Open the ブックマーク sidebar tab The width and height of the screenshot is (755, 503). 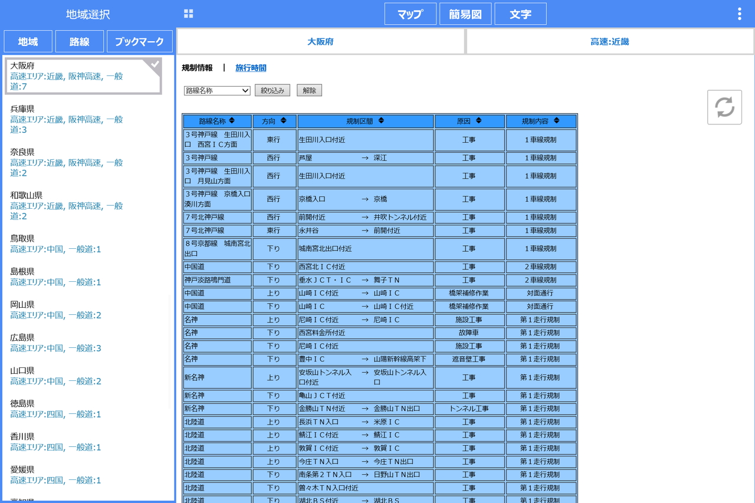click(139, 41)
